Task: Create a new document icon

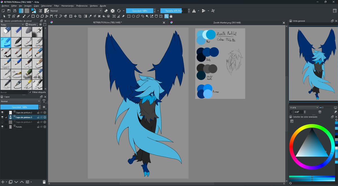Action: pos(3,11)
